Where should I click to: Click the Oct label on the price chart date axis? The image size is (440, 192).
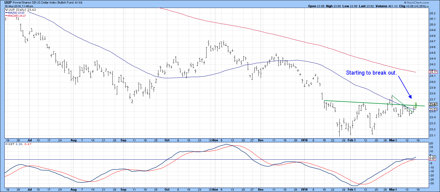[167, 140]
